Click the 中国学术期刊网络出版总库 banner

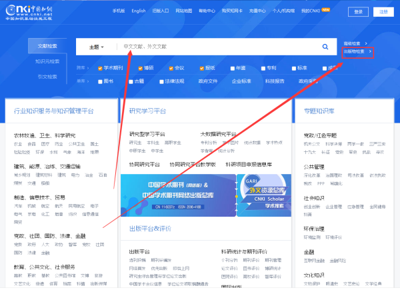178,195
